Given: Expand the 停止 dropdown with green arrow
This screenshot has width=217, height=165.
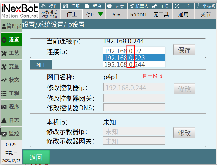Looking at the screenshot, I should coord(94,15).
